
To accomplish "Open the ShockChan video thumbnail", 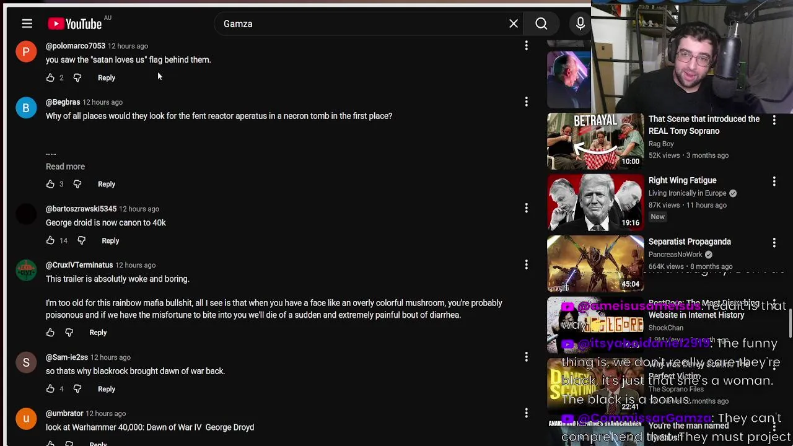I will [595, 325].
